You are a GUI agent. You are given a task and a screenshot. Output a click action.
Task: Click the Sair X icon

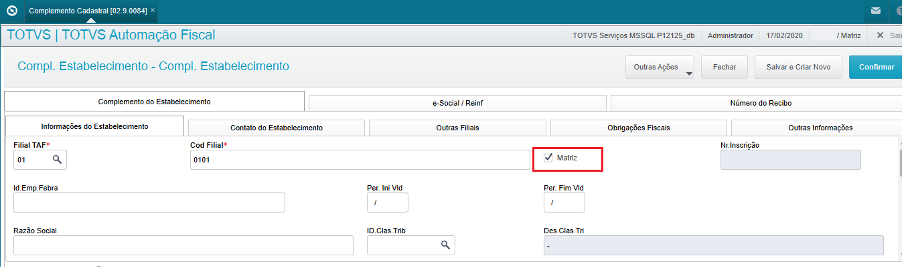pyautogui.click(x=880, y=35)
